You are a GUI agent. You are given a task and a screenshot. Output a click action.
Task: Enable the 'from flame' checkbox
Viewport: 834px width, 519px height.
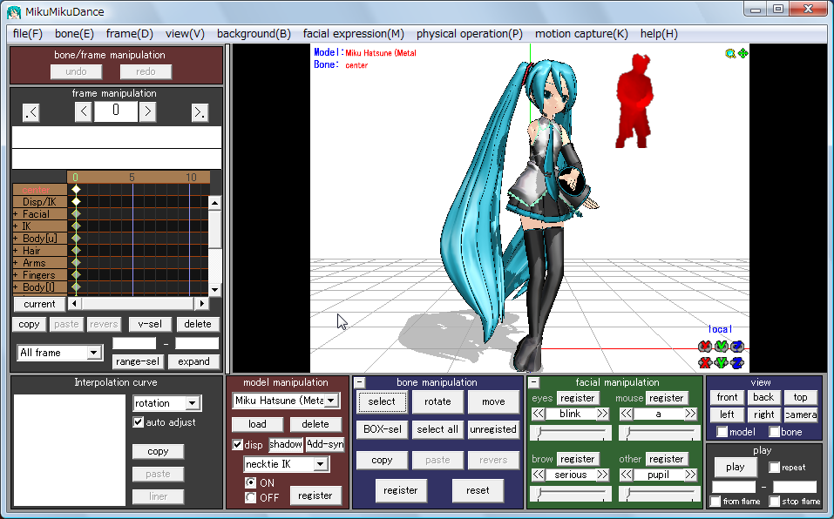point(715,501)
